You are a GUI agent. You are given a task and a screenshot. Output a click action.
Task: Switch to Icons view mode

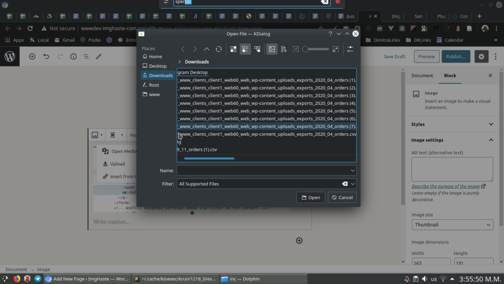233,49
